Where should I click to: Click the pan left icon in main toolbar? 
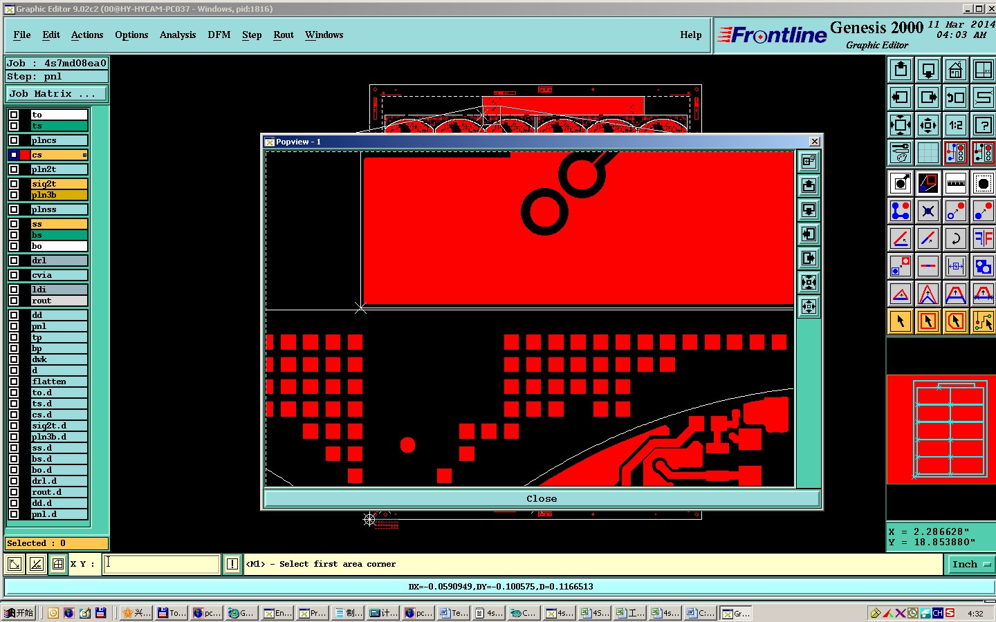click(901, 97)
